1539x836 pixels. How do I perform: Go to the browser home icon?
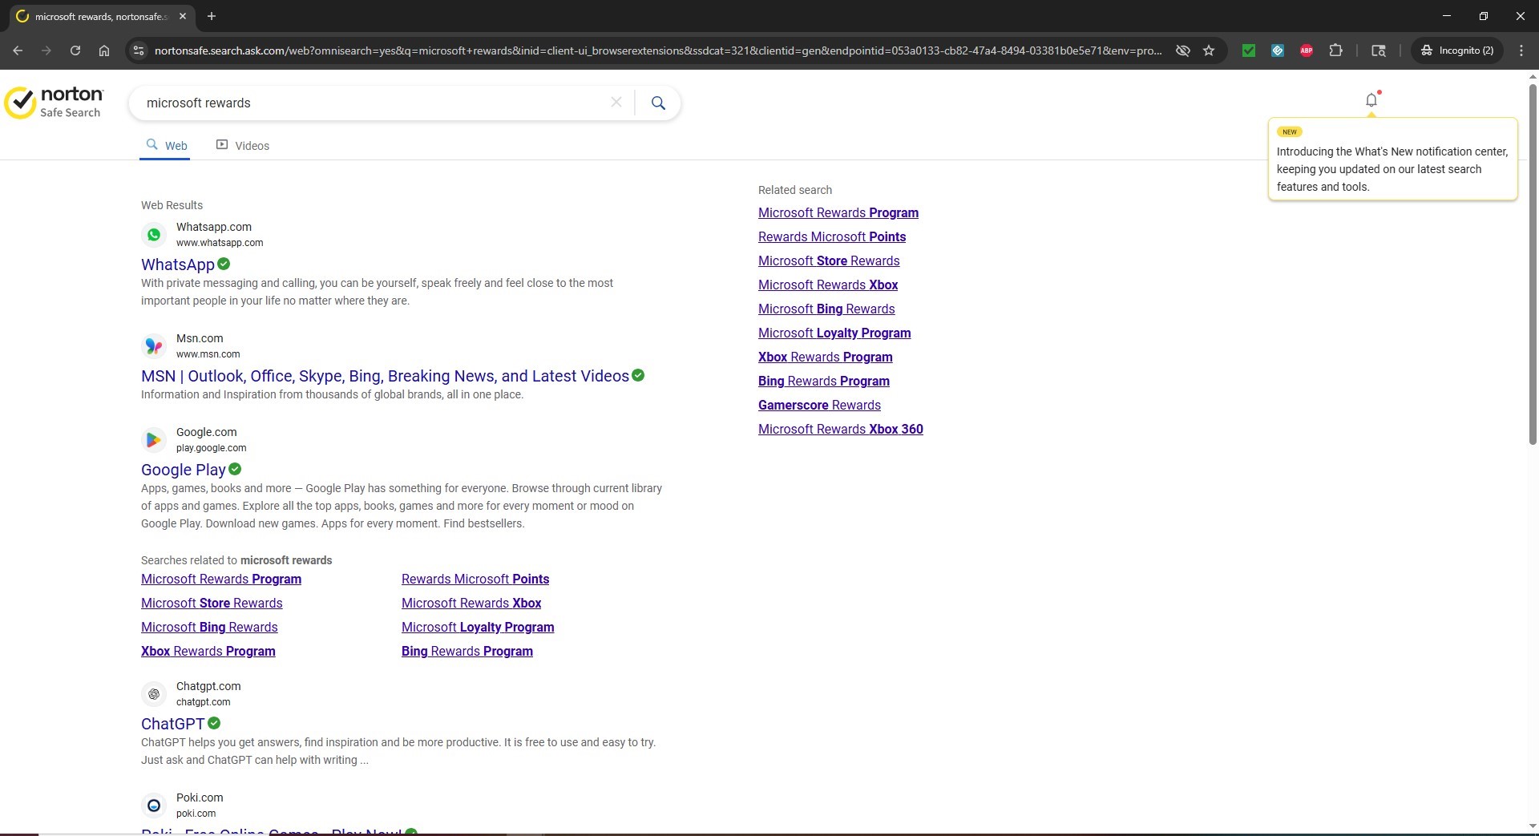coord(104,50)
